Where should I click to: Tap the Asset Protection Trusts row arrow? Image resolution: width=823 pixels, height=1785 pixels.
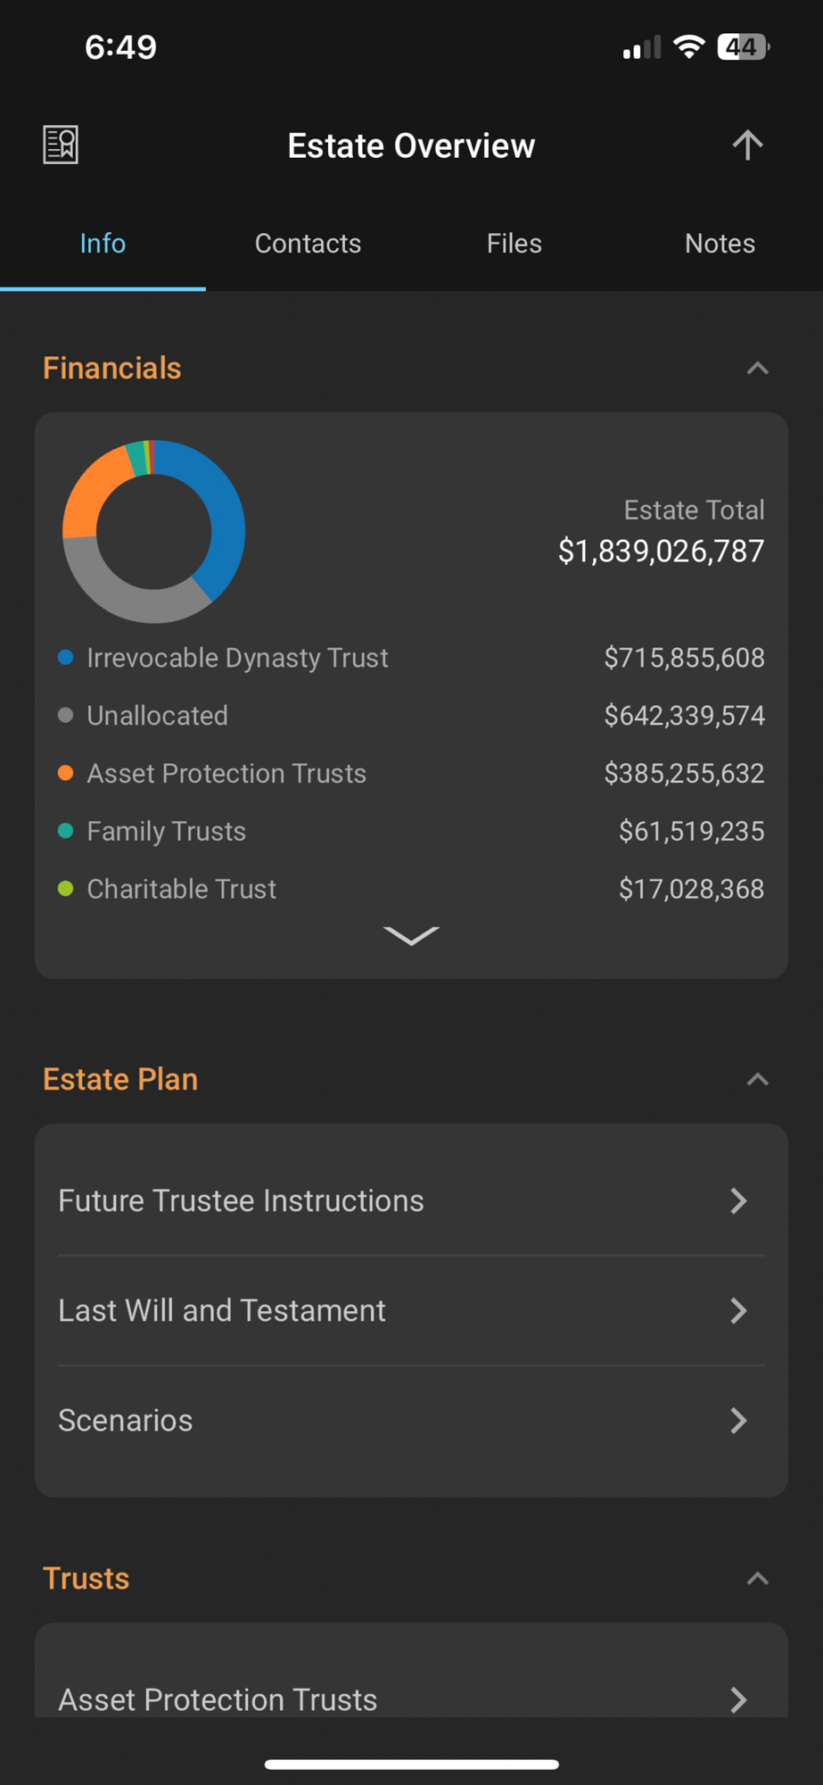(x=738, y=1699)
